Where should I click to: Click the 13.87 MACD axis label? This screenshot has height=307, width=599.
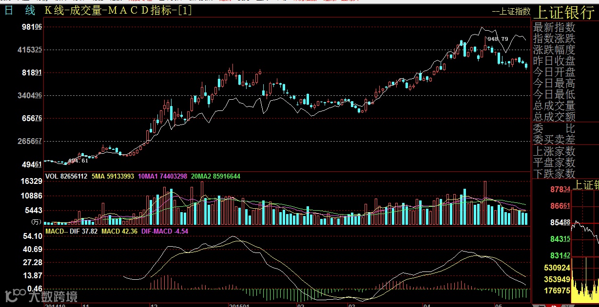point(32,275)
